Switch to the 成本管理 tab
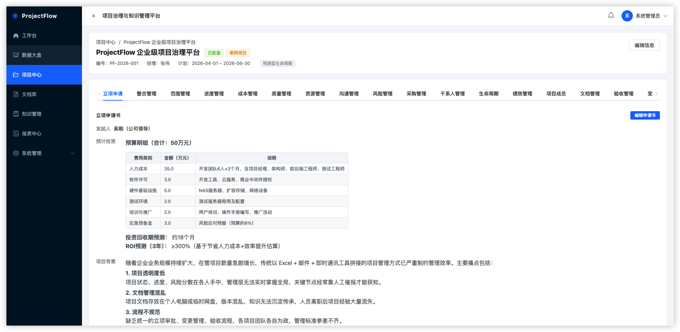Image resolution: width=680 pixels, height=332 pixels. pos(248,94)
